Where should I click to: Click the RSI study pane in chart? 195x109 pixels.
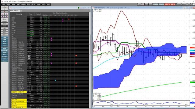coord(141,103)
